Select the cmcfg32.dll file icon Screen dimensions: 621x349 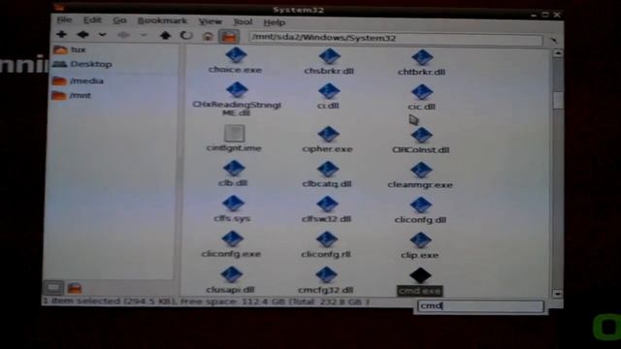pyautogui.click(x=326, y=275)
